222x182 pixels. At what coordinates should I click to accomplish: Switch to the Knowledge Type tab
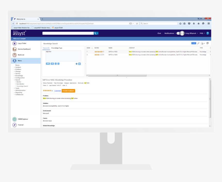57,48
